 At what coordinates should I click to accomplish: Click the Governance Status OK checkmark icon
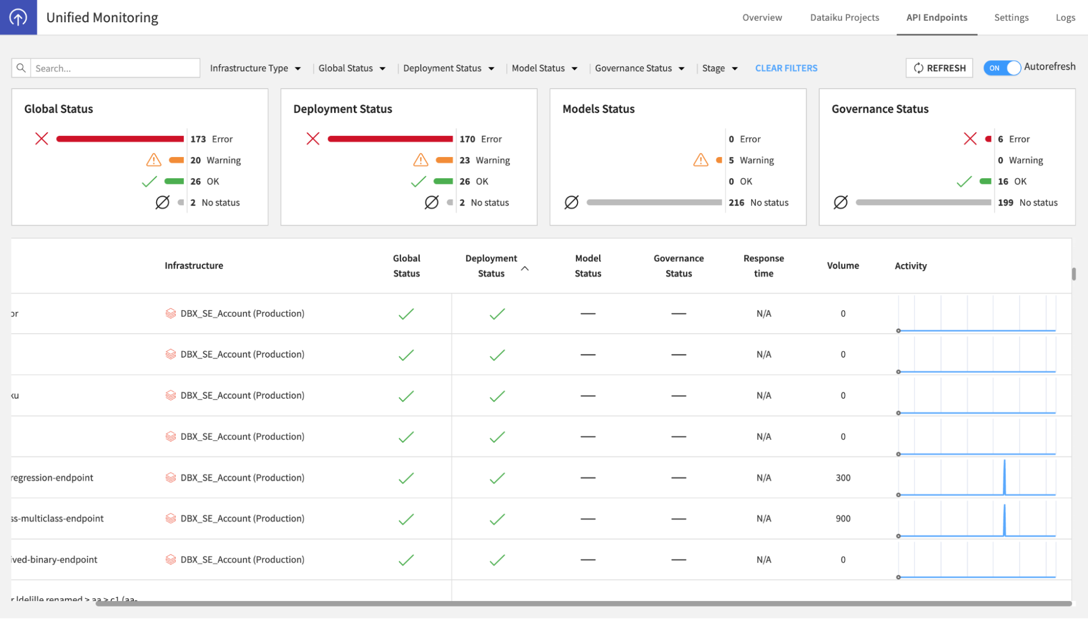tap(964, 182)
